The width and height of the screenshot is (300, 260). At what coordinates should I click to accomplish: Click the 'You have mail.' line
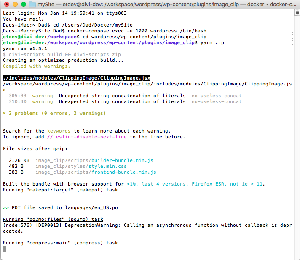(23, 19)
